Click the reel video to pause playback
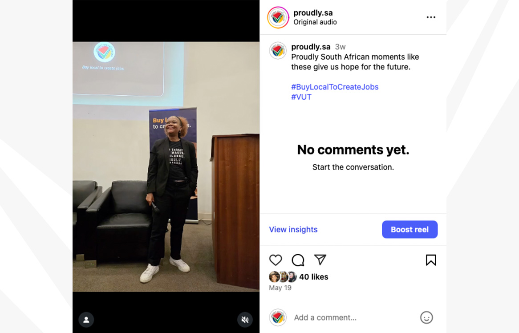The width and height of the screenshot is (519, 333). pyautogui.click(x=166, y=166)
